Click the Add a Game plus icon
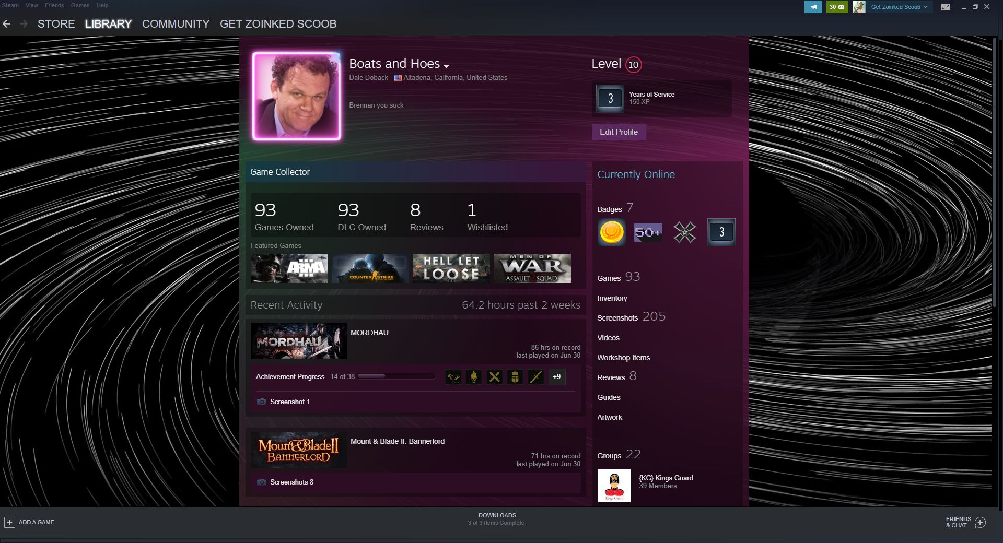This screenshot has height=543, width=1003. [10, 522]
